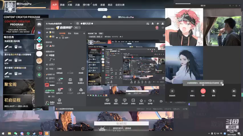This screenshot has width=243, height=136.
Task: Open 全民乐PK tool icon
Action: coord(59,91)
